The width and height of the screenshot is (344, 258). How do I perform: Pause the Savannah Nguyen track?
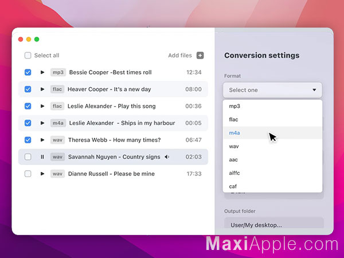tap(42, 157)
